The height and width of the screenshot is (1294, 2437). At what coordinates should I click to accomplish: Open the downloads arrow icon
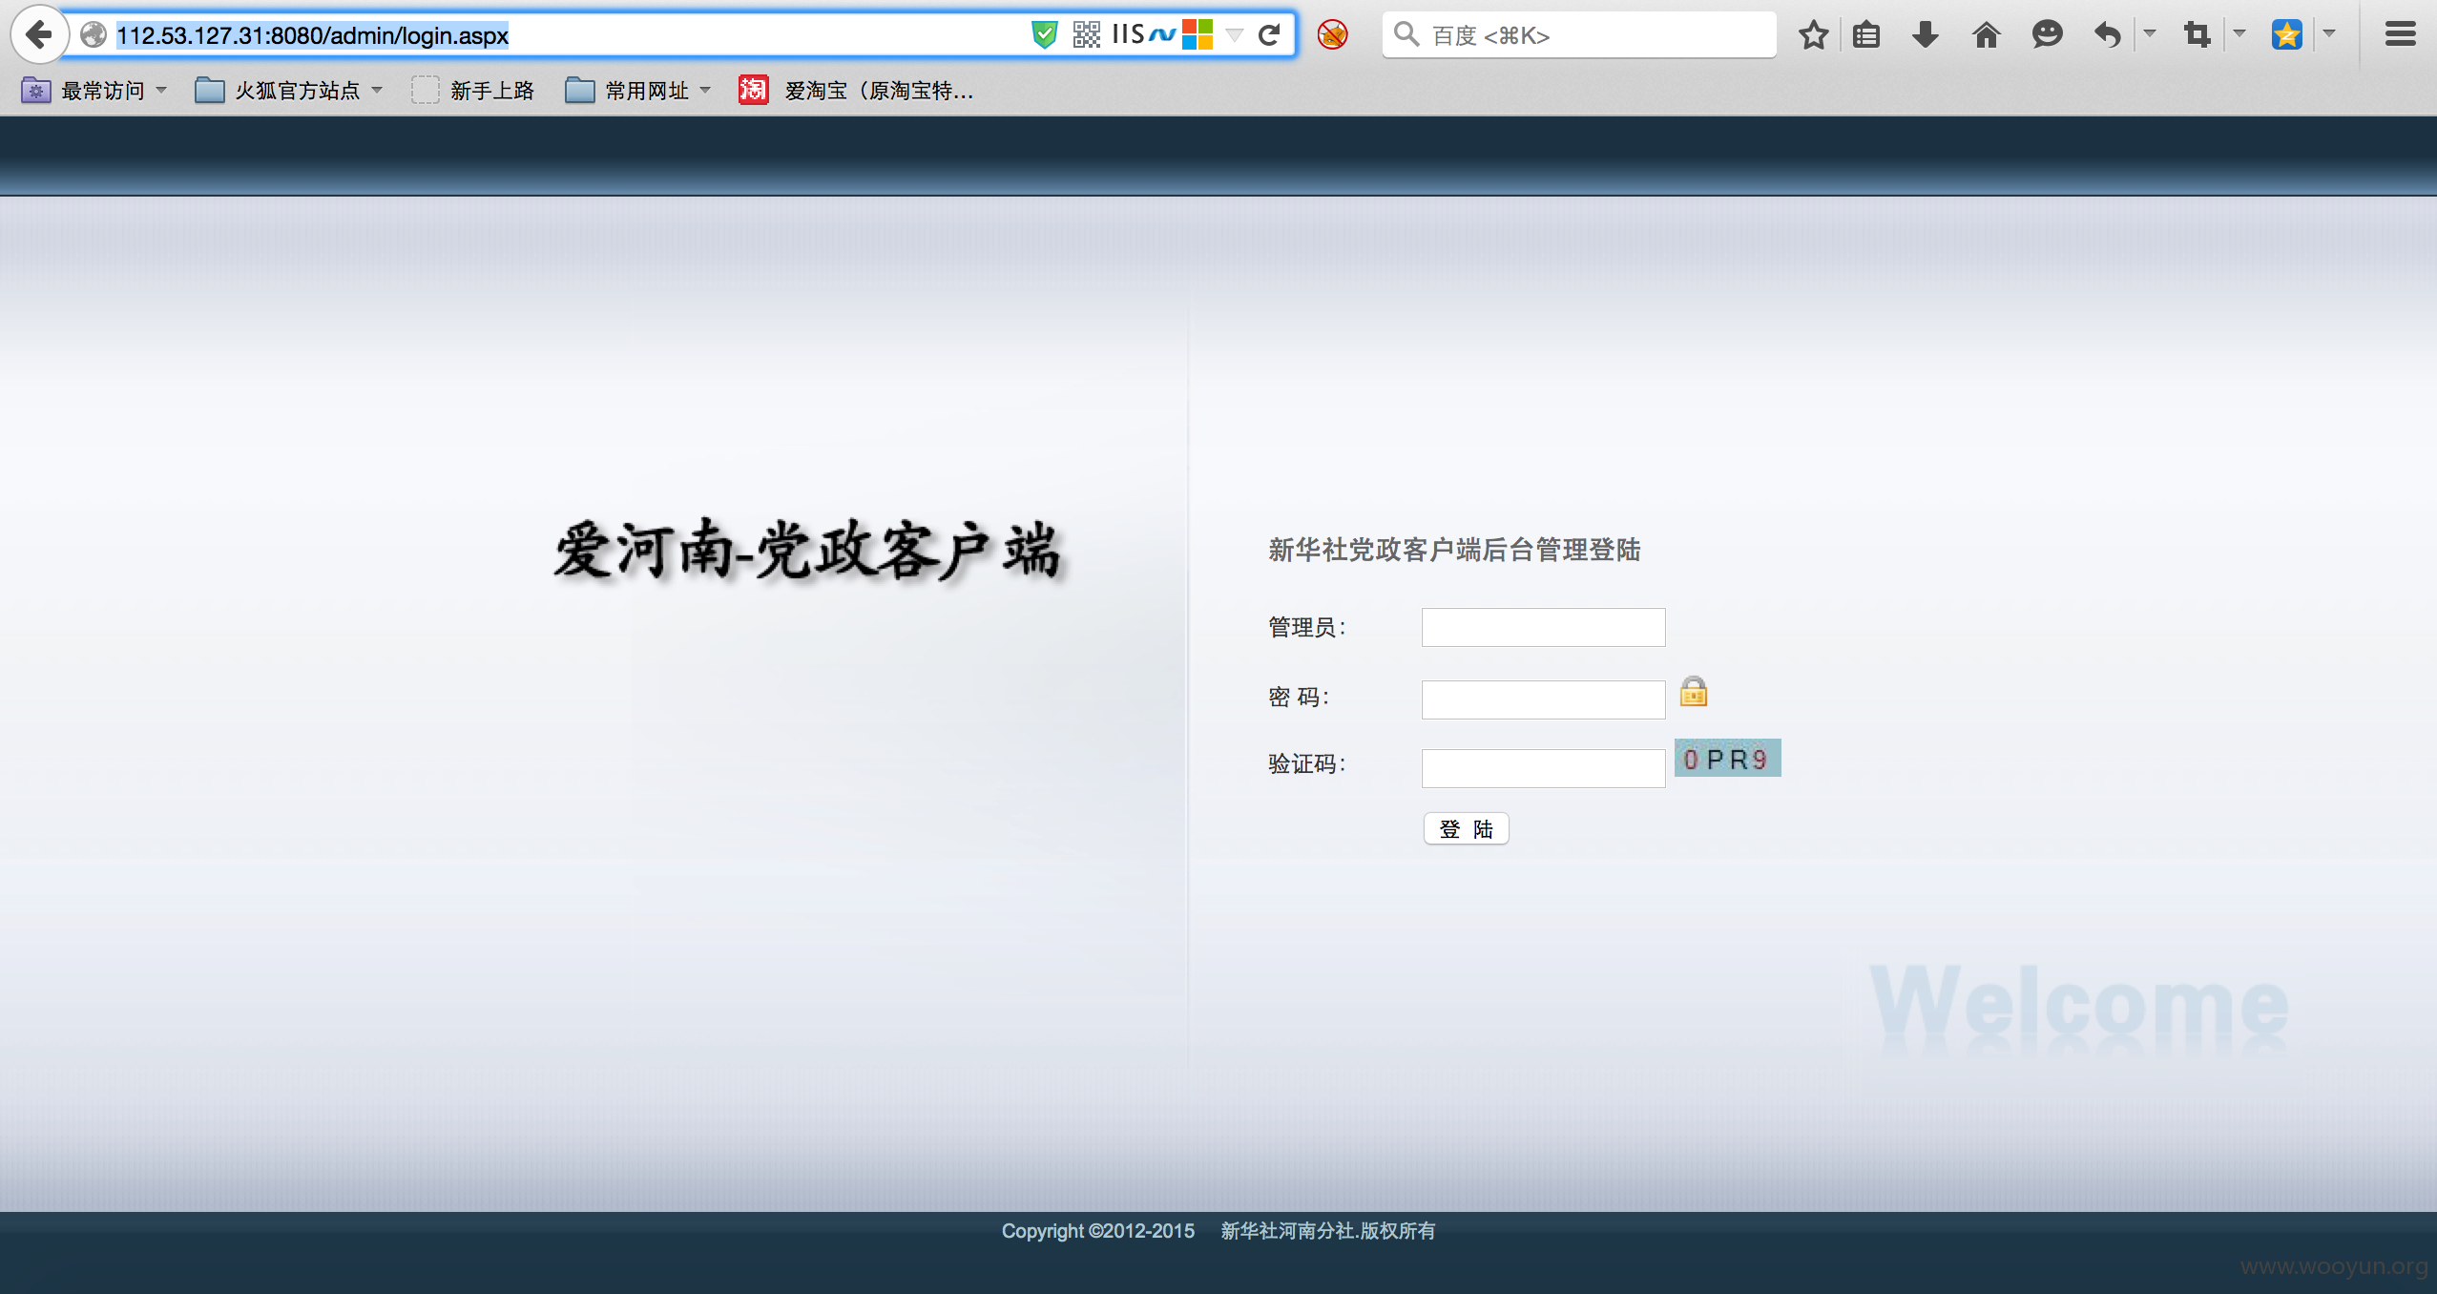coord(1926,35)
